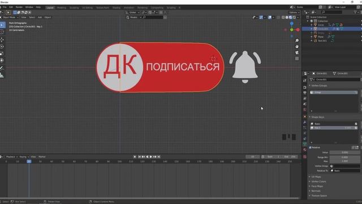Screen dimensions: 362x204
Task: Open the viewport Options dropdown
Action: [294, 12]
